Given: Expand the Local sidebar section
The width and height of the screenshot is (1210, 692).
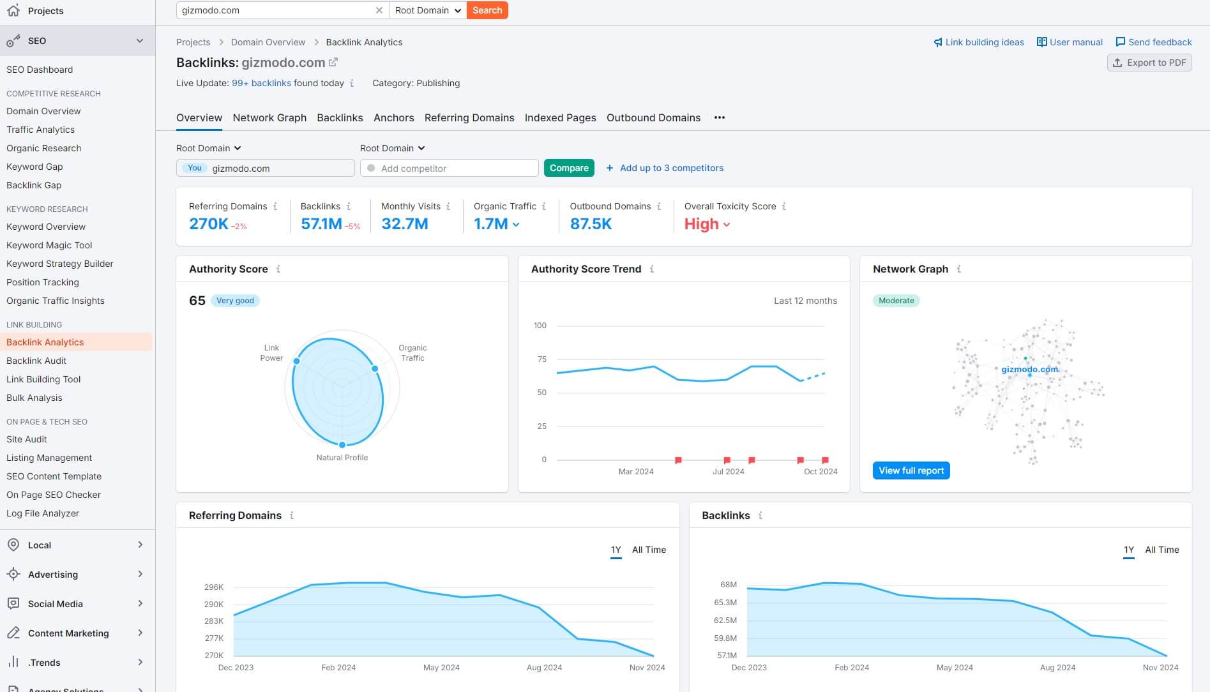Looking at the screenshot, I should click(140, 545).
